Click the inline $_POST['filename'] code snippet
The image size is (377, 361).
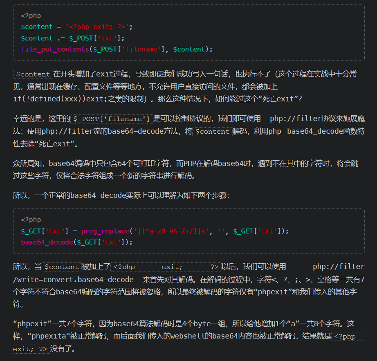112,119
